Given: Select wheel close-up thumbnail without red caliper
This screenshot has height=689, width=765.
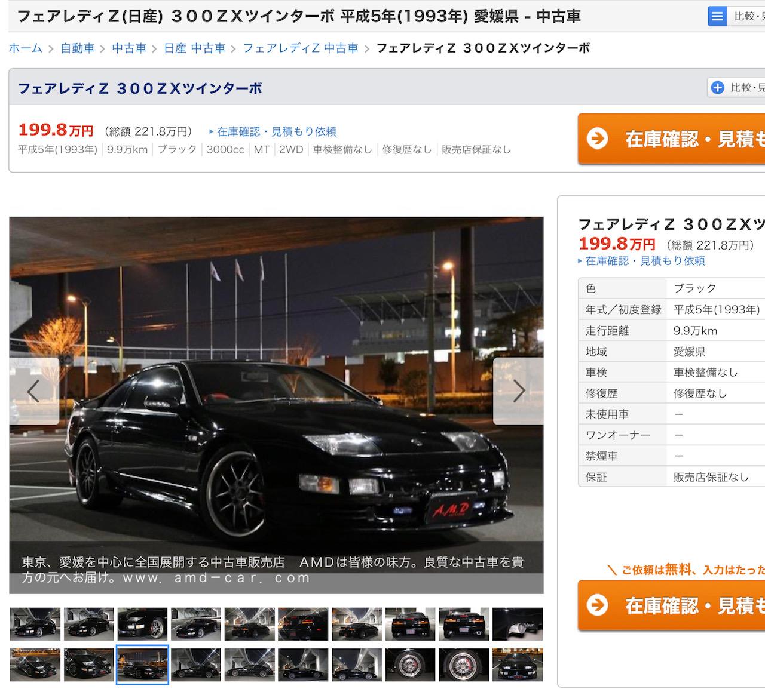Looking at the screenshot, I should [411, 665].
